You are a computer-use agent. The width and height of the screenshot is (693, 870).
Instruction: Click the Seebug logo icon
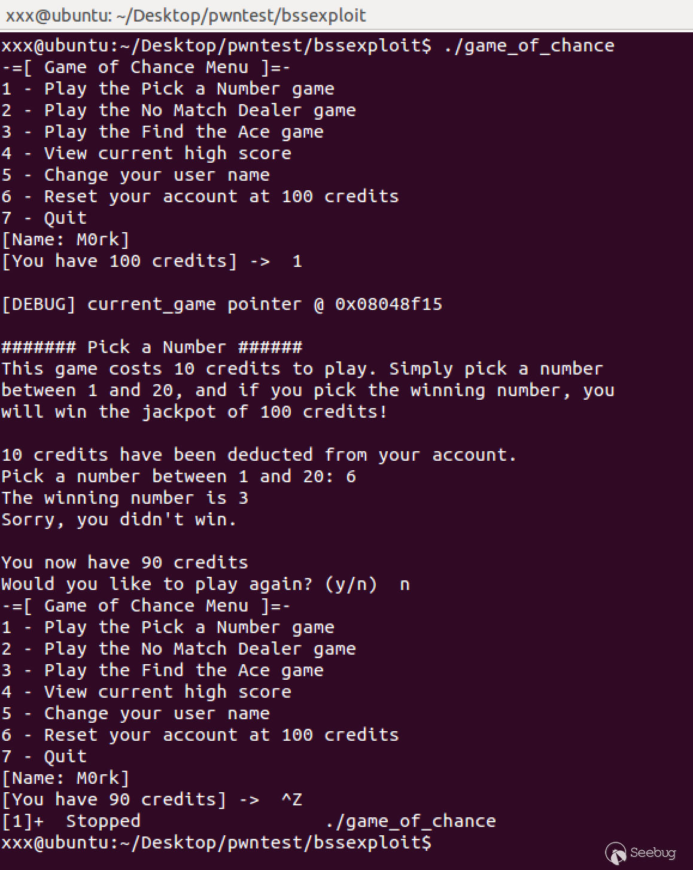615,853
